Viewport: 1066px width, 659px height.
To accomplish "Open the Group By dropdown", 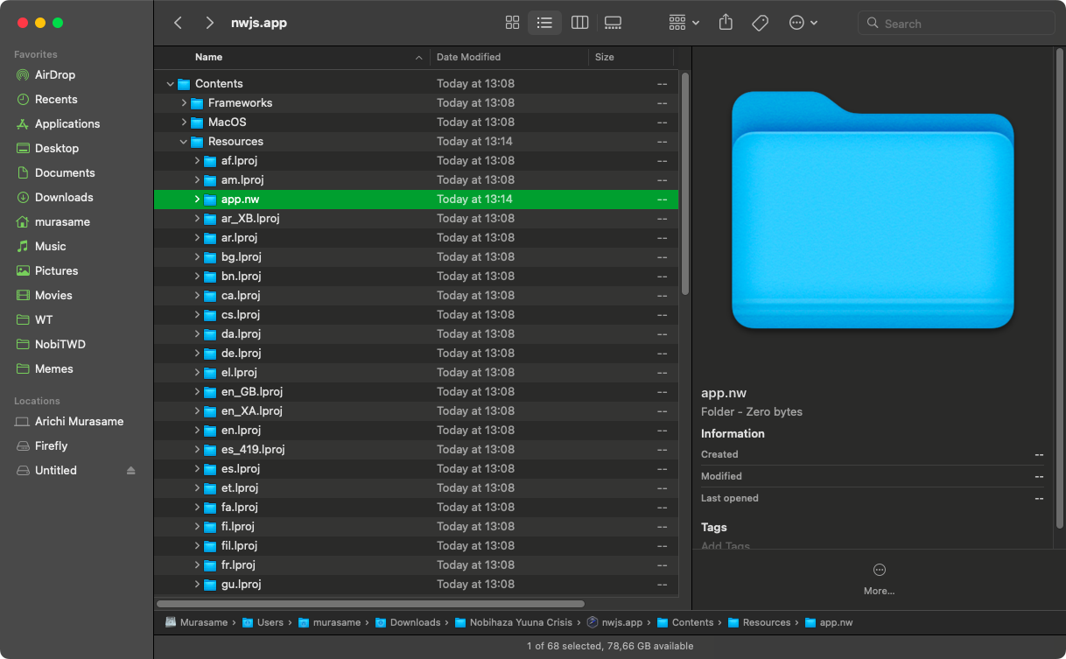I will coord(684,23).
